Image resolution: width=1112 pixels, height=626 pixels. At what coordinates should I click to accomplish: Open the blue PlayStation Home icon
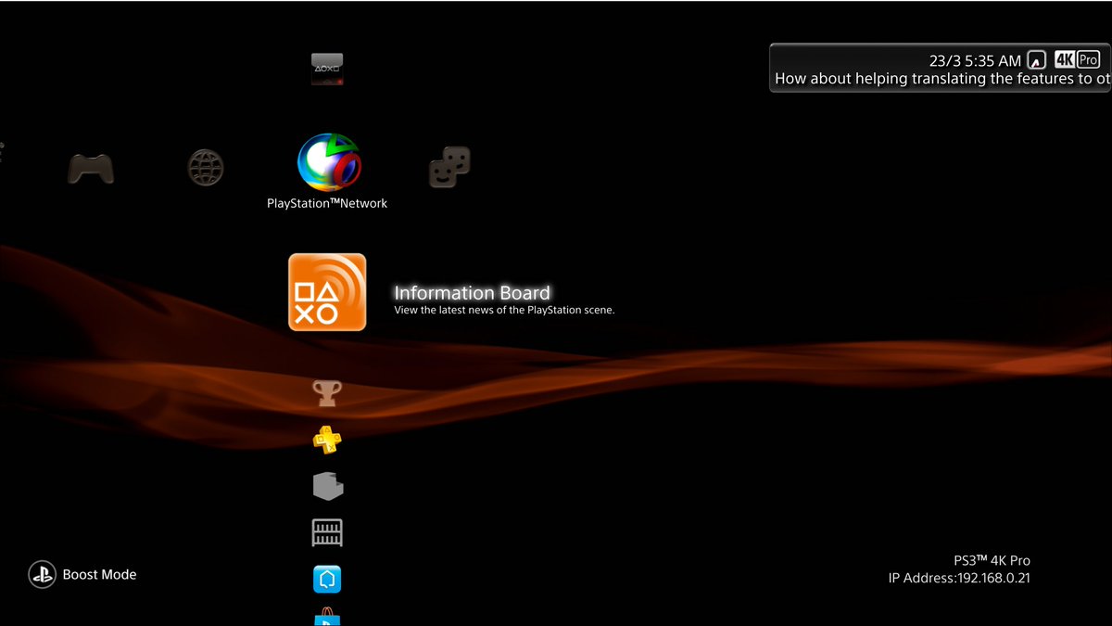pyautogui.click(x=327, y=580)
